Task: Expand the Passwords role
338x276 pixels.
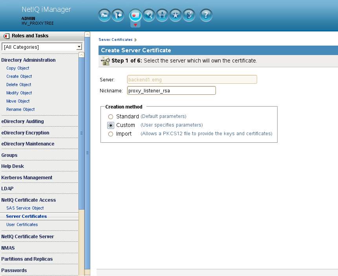Action: pos(14,270)
